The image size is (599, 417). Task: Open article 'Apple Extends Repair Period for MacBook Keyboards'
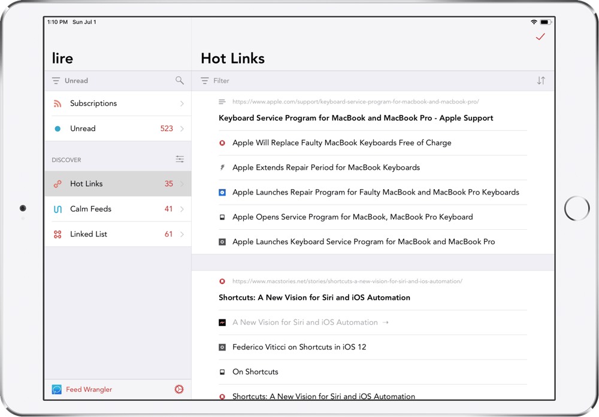pyautogui.click(x=326, y=168)
